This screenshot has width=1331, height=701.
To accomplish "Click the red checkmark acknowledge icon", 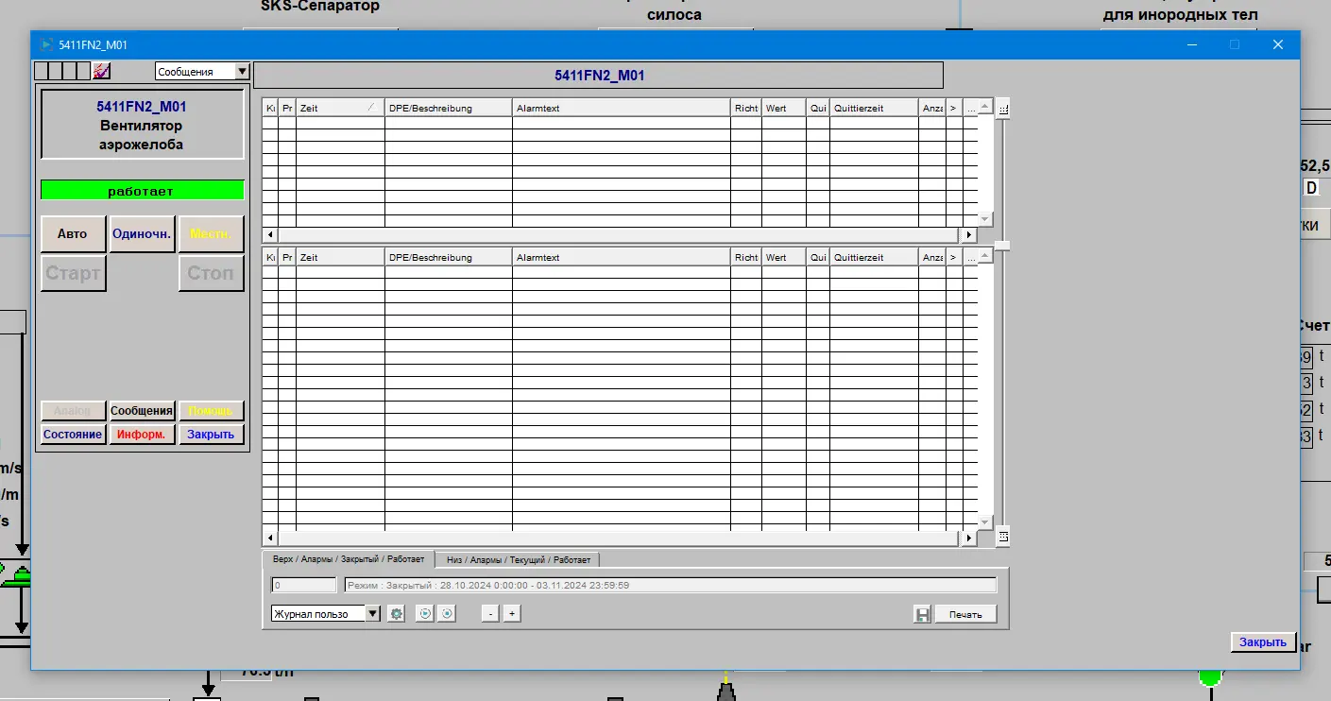I will [101, 71].
